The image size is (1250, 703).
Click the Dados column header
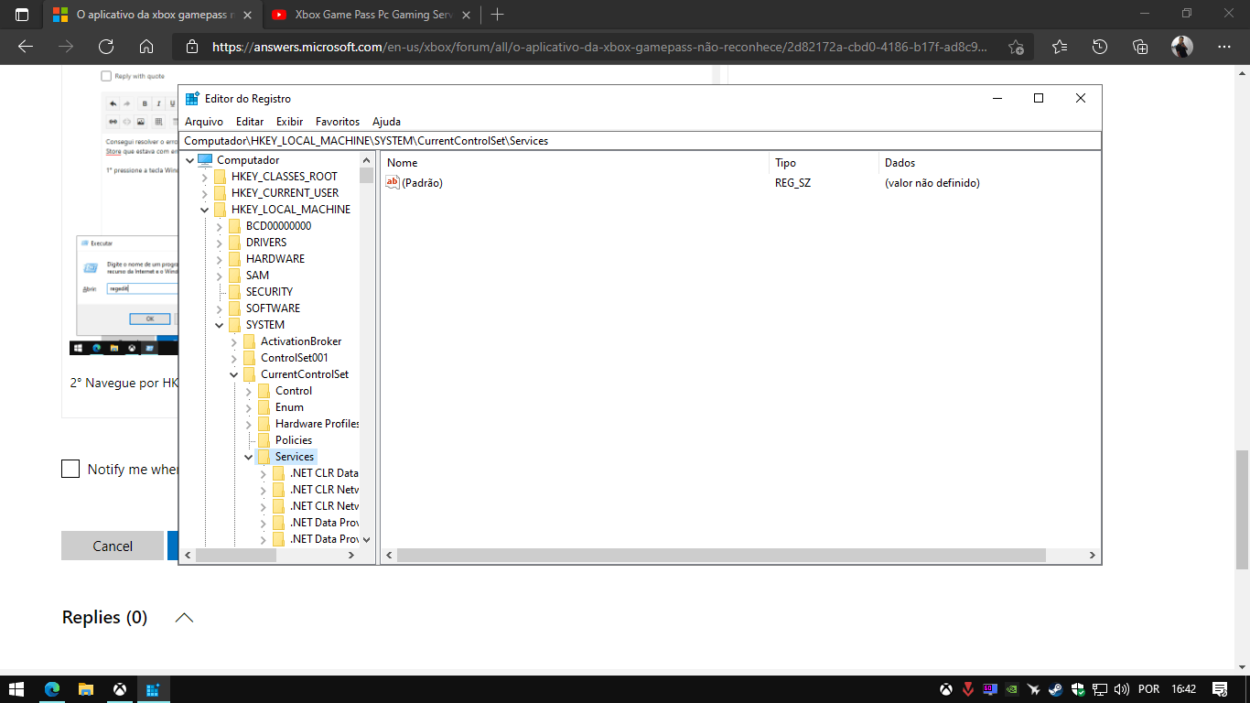(989, 163)
